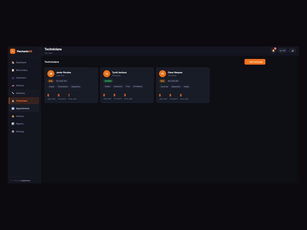Click the Vehicles car icon
307x230 pixels.
(13, 86)
